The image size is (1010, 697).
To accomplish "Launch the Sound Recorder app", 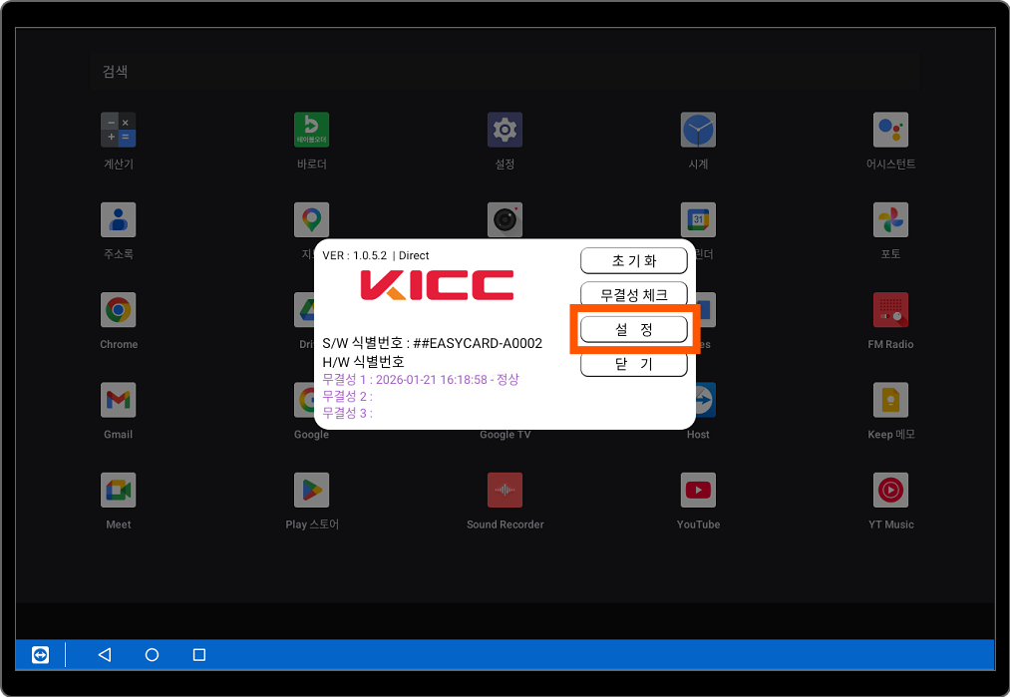I will [505, 491].
